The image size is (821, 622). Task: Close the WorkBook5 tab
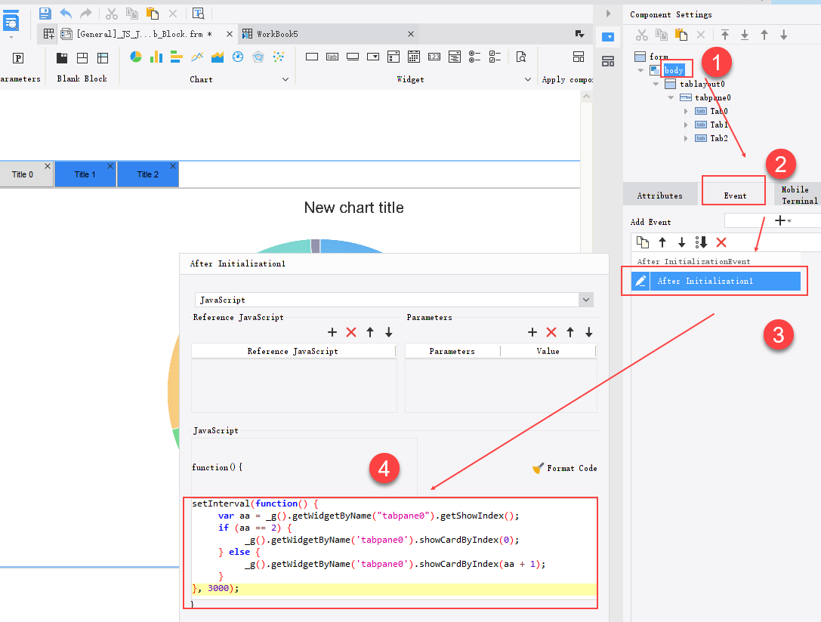[x=411, y=34]
